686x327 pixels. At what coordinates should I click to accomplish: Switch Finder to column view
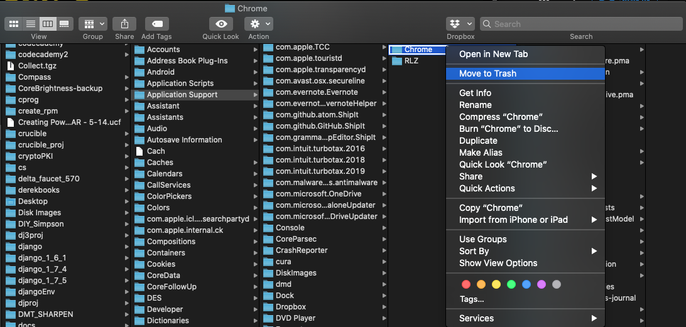pyautogui.click(x=48, y=24)
